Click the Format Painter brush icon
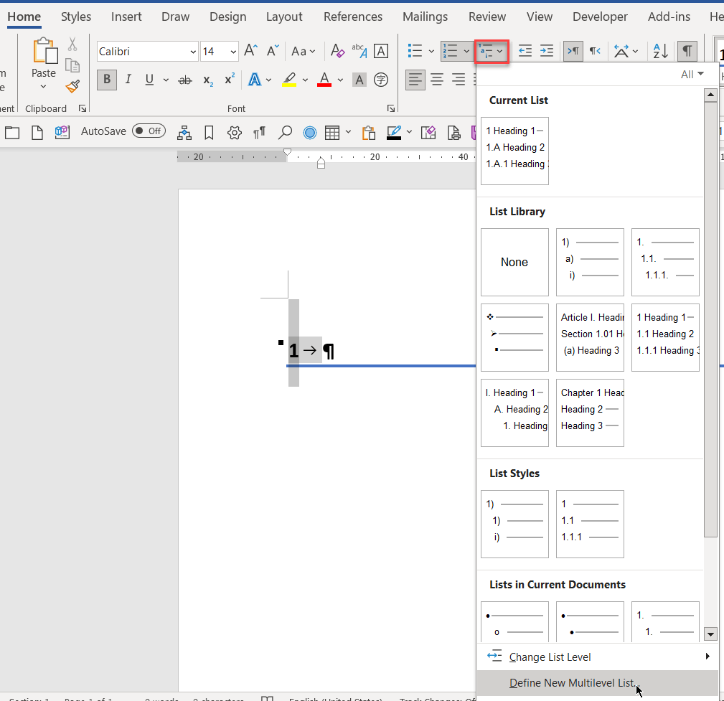Image resolution: width=724 pixels, height=701 pixels. pyautogui.click(x=72, y=86)
